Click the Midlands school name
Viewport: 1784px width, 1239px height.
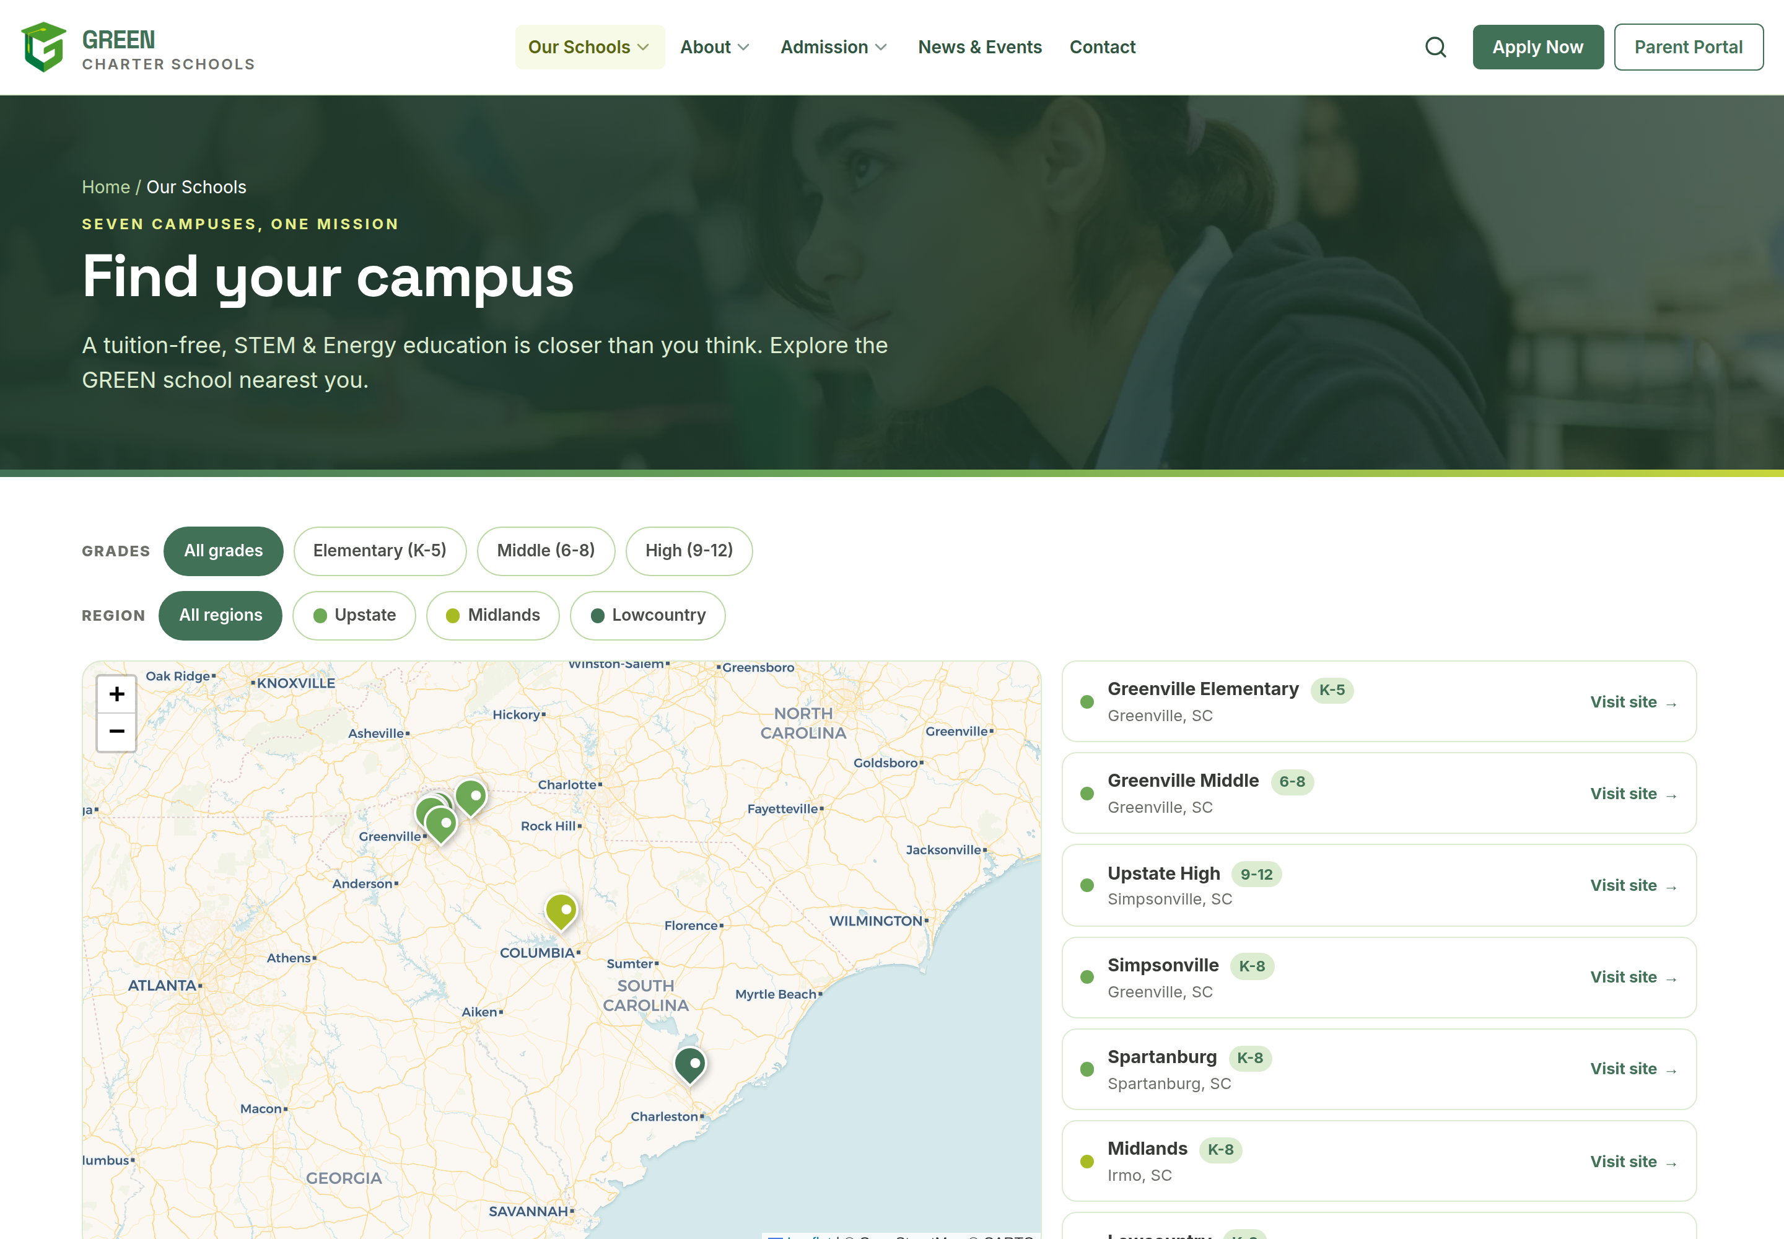(1147, 1149)
